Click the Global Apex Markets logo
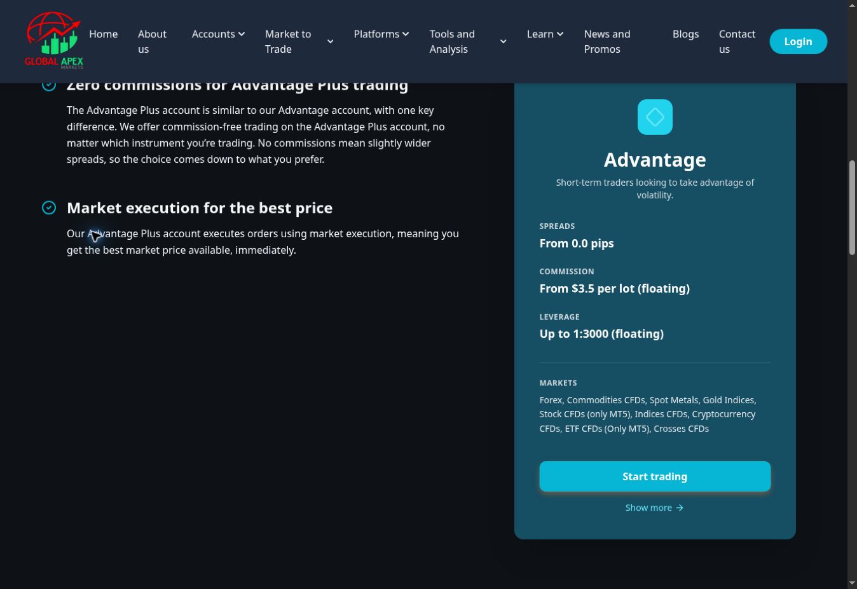Viewport: 857px width, 589px height. tap(54, 41)
